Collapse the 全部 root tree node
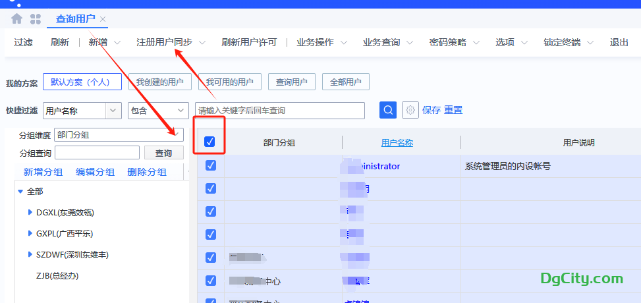The height and width of the screenshot is (303, 641). tap(20, 191)
